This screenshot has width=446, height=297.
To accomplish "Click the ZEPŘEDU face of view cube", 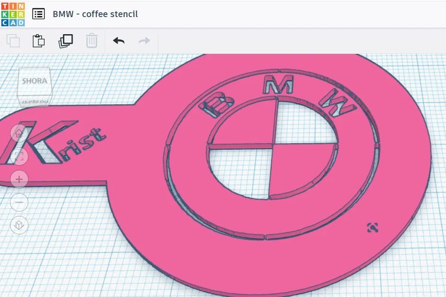I will pyautogui.click(x=35, y=101).
